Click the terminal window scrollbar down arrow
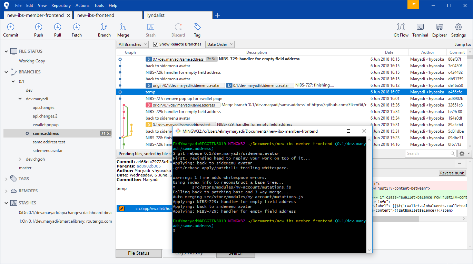This screenshot has height=264, width=473. pos(369,251)
